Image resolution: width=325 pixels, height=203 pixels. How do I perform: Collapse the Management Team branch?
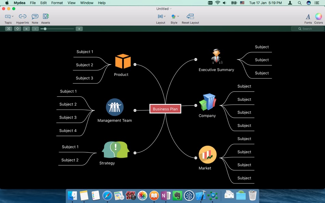135,110
